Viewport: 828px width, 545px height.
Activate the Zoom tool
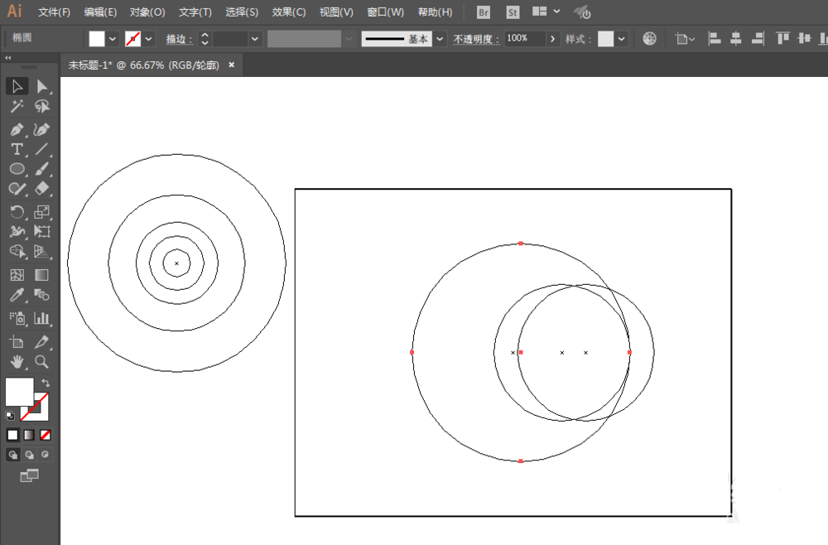pyautogui.click(x=41, y=362)
